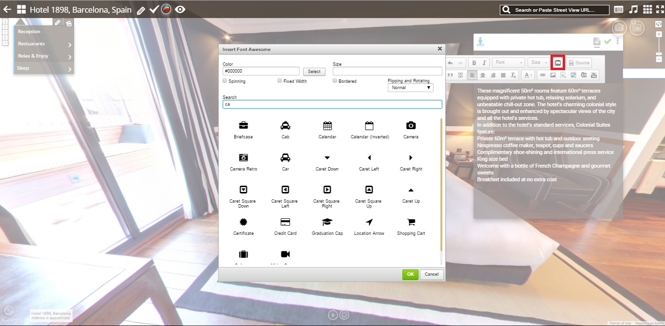Click the YouTube embed icon in editor toolbar
This screenshot has height=326, width=665.
click(x=594, y=75)
